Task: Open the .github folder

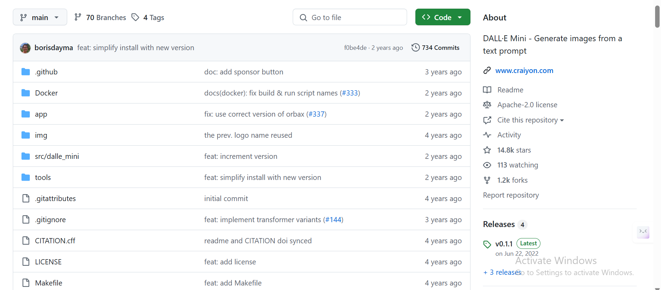Action: 46,72
